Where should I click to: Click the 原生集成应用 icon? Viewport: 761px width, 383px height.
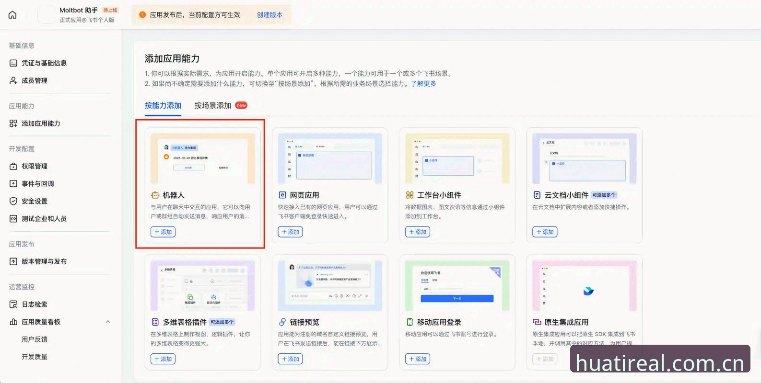[x=537, y=322]
